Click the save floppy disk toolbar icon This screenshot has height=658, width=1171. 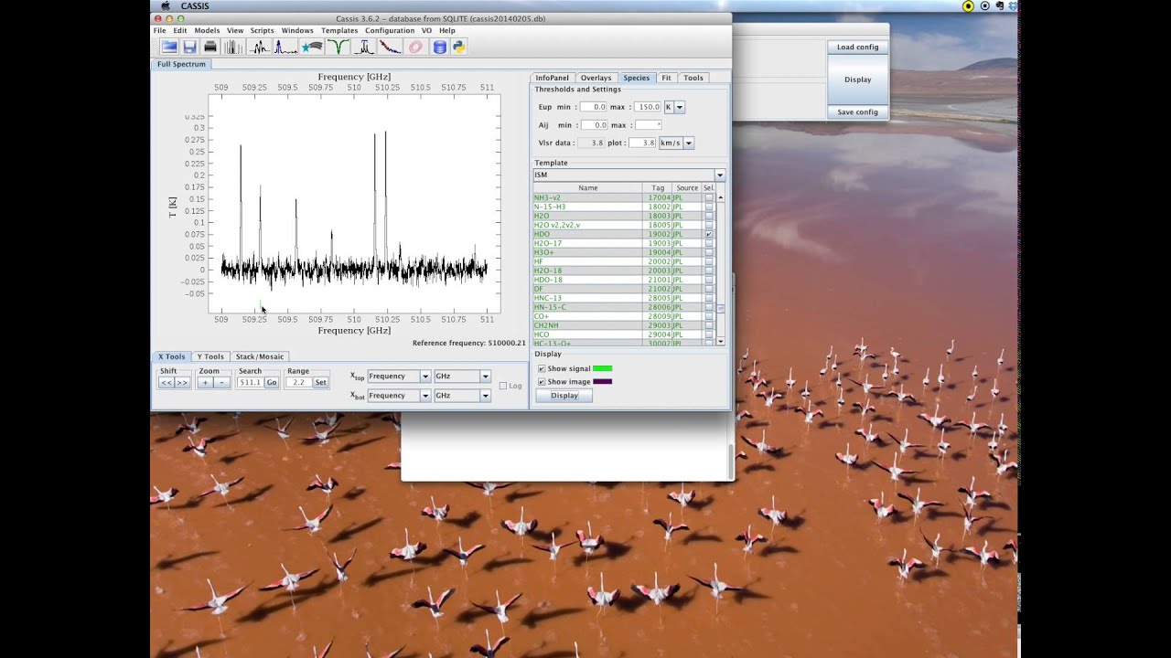point(189,47)
